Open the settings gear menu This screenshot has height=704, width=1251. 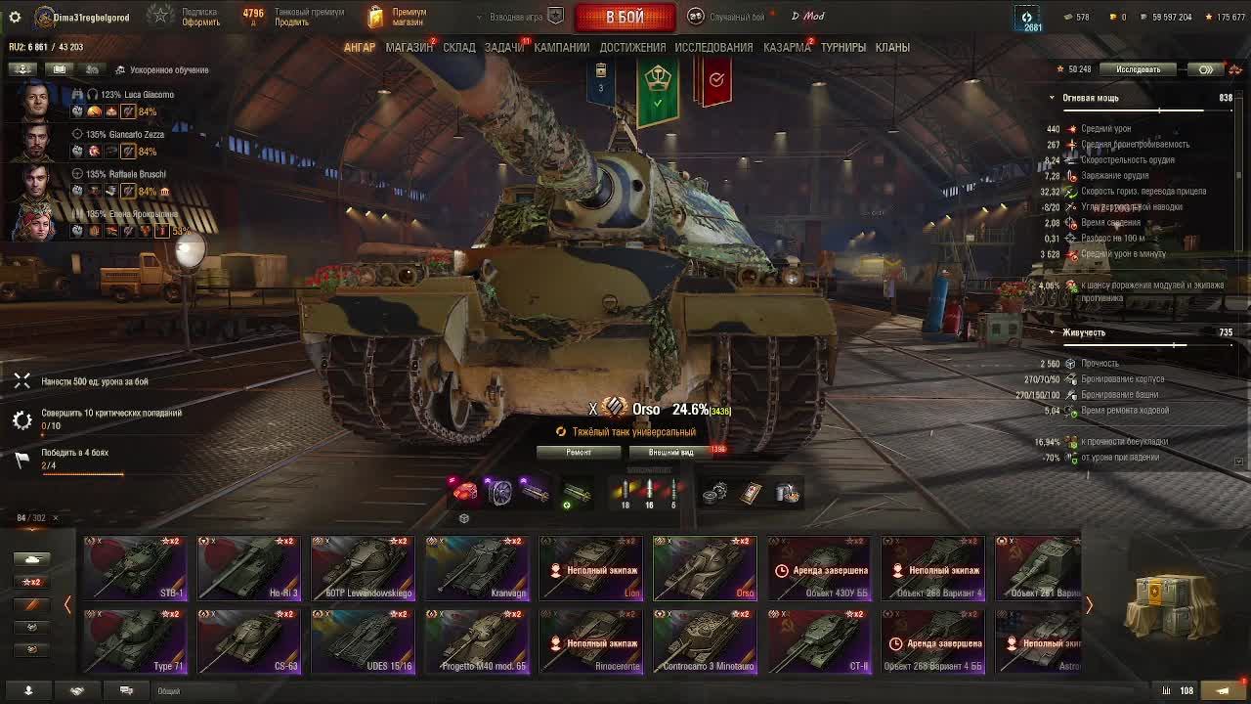click(x=15, y=18)
